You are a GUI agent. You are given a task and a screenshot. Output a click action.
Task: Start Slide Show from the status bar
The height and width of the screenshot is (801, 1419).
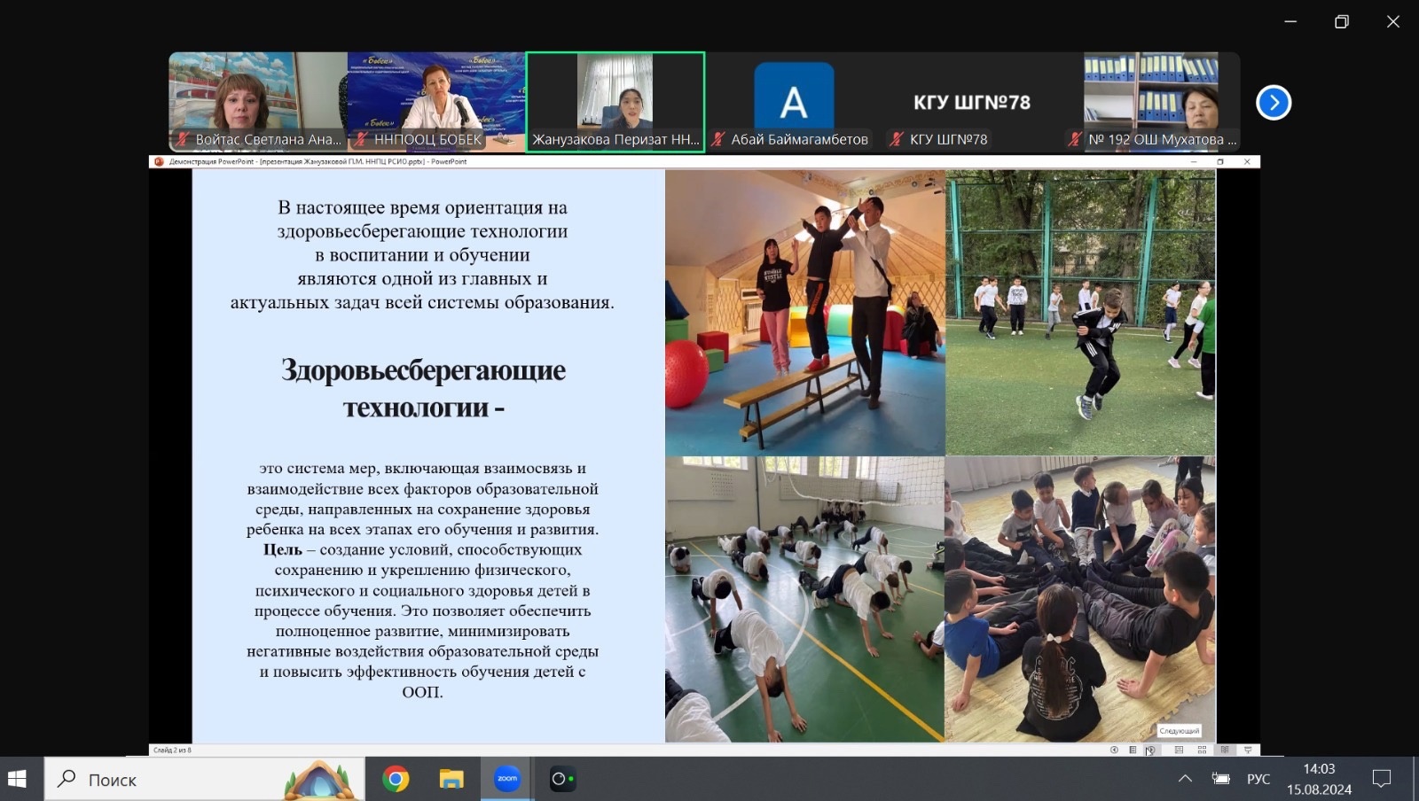[x=1248, y=750]
